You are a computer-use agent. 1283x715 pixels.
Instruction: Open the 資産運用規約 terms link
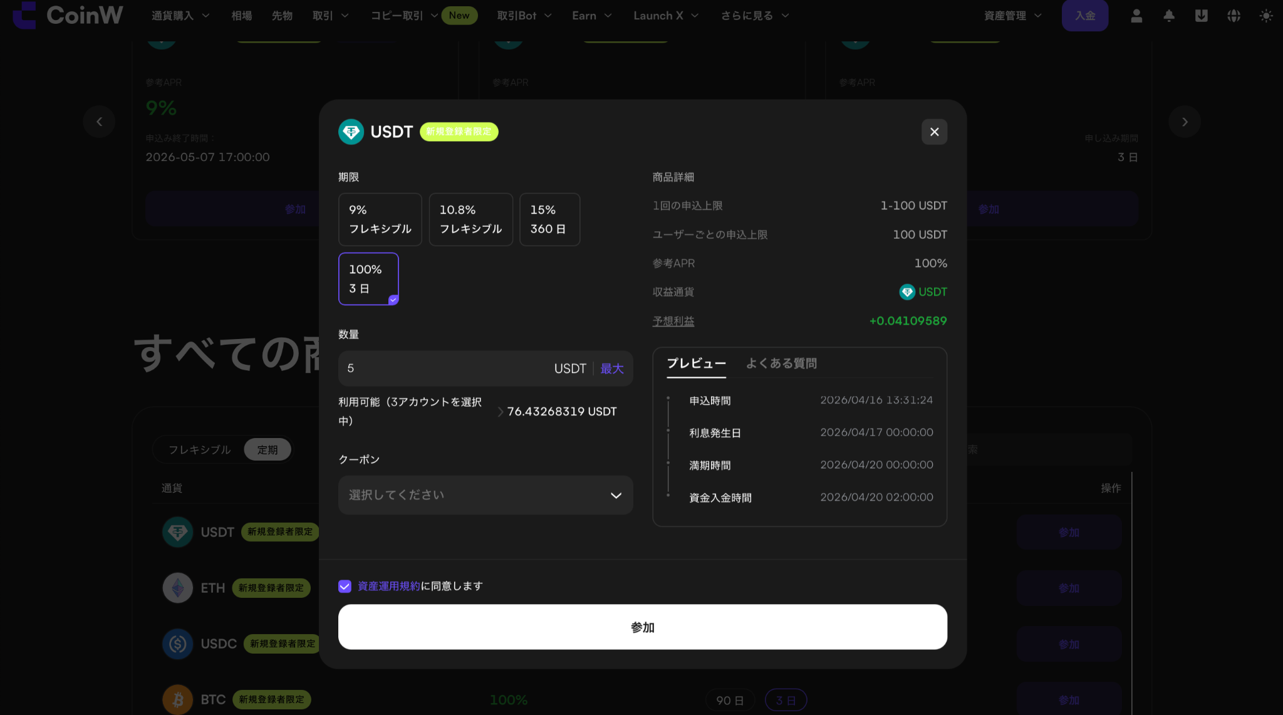coord(388,586)
